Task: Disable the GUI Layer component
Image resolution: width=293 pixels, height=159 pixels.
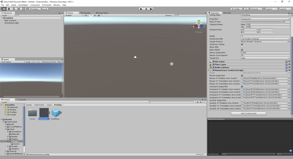Action: pos(213,62)
